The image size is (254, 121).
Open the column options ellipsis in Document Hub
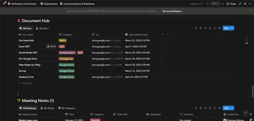point(168,34)
